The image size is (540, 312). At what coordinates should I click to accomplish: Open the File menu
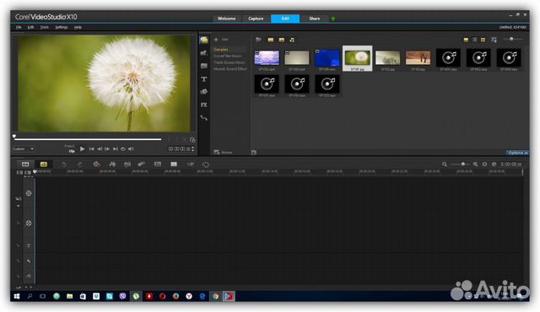19,27
